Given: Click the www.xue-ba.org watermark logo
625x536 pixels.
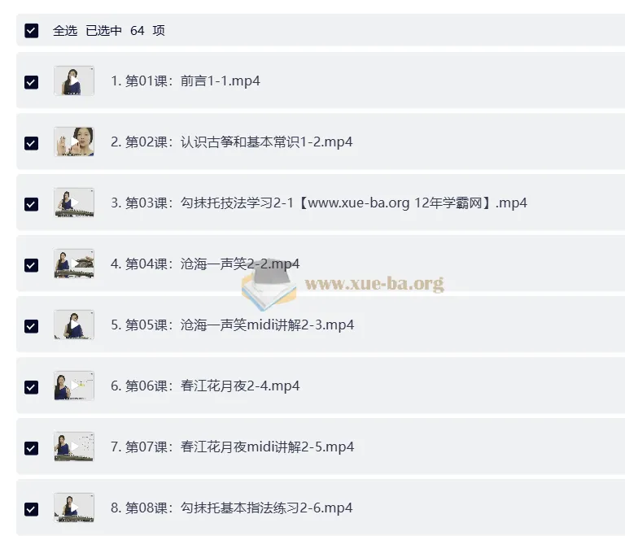Looking at the screenshot, I should click(x=343, y=284).
